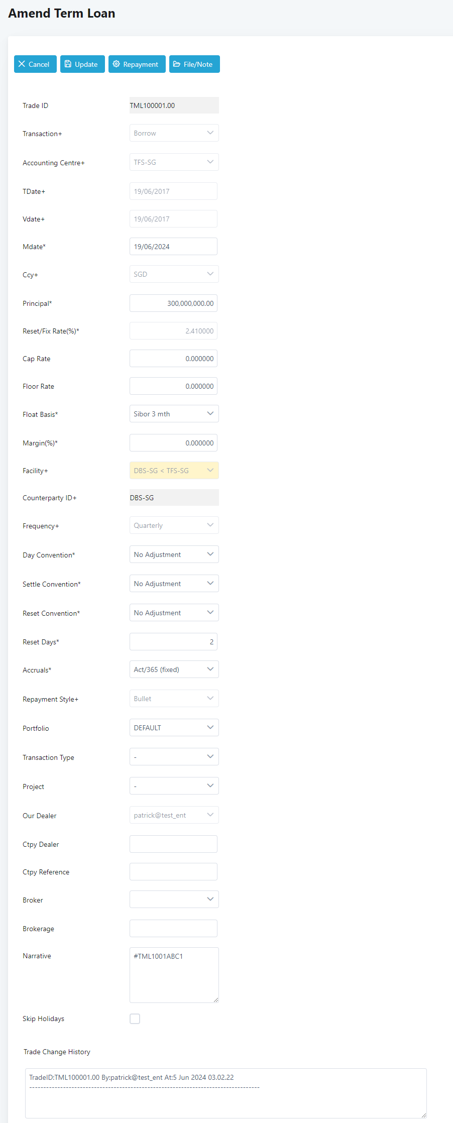Image resolution: width=453 pixels, height=1123 pixels.
Task: Open the Settle Convention dropdown
Action: tap(174, 584)
